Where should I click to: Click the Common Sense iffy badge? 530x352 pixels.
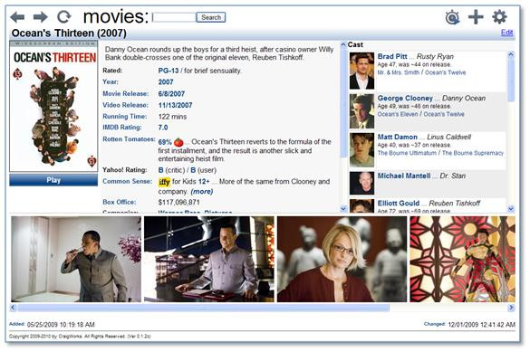tap(164, 182)
